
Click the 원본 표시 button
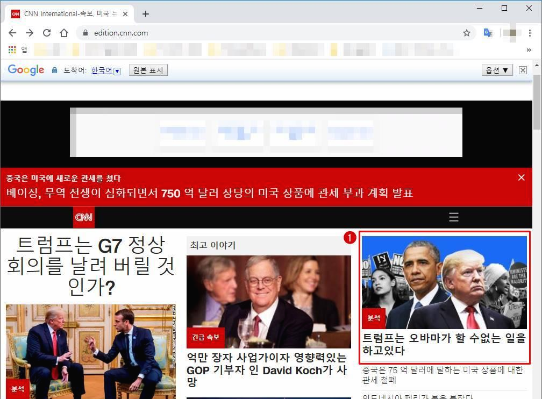click(148, 70)
